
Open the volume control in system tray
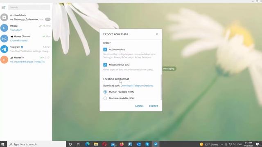coord(234,145)
